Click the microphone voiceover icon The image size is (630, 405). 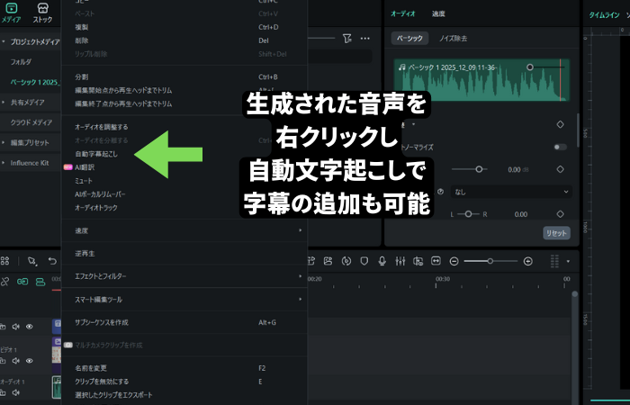coord(382,261)
